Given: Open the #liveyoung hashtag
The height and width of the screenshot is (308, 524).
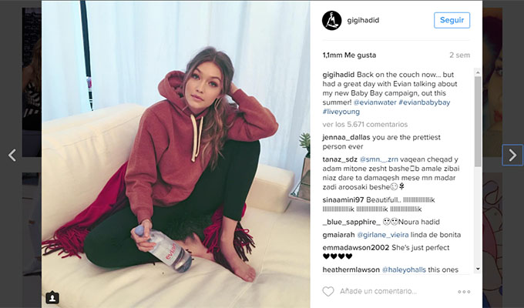Looking at the screenshot, I should pos(341,112).
